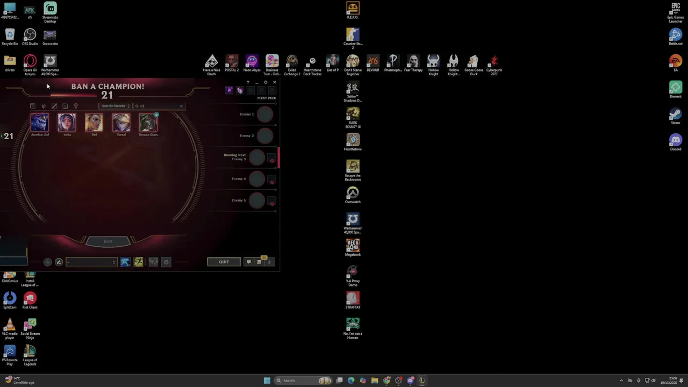Show hidden system tray icons
This screenshot has height=387, width=688.
[x=621, y=381]
